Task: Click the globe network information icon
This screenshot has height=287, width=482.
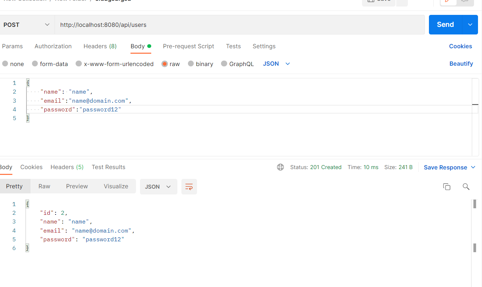Action: click(x=280, y=167)
